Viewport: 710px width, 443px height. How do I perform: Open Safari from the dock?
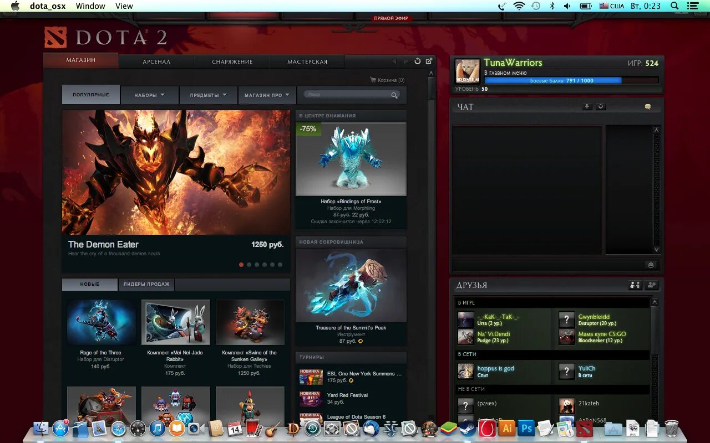tap(119, 428)
